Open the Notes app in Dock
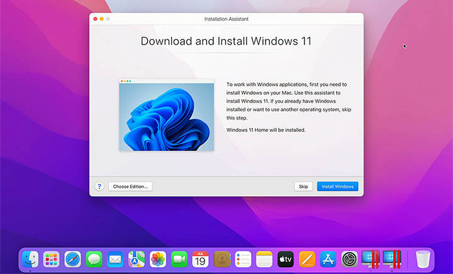 tap(264, 260)
